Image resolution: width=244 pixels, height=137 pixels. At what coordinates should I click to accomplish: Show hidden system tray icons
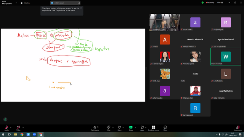pyautogui.click(x=217, y=134)
